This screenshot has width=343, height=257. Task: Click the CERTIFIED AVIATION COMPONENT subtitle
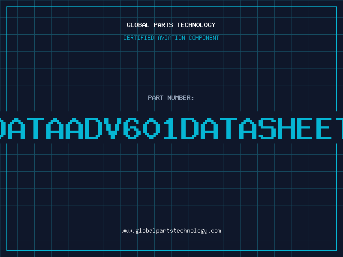pos(171,38)
